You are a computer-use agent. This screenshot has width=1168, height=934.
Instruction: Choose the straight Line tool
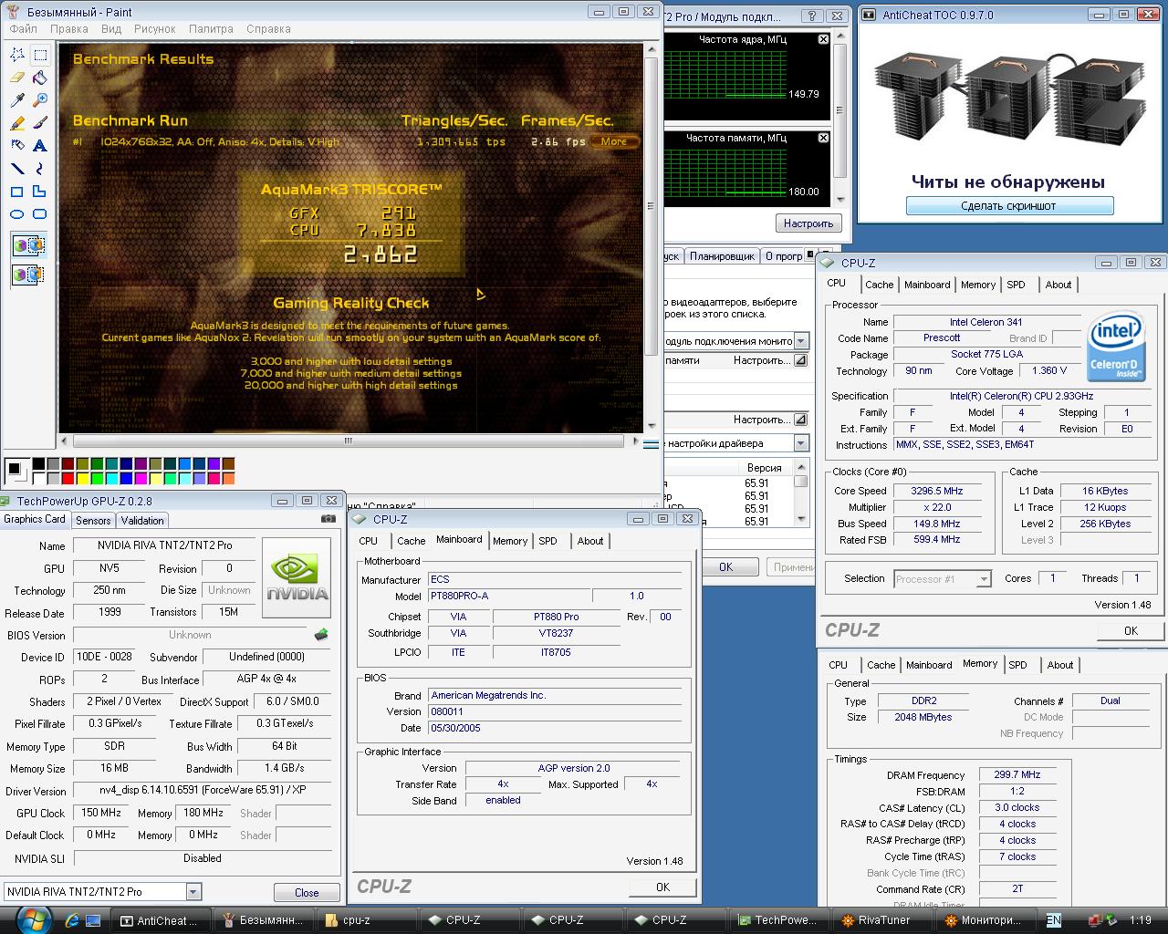[x=17, y=169]
